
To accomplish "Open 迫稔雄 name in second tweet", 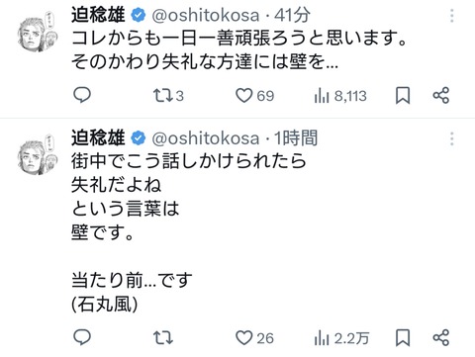I will [x=98, y=138].
